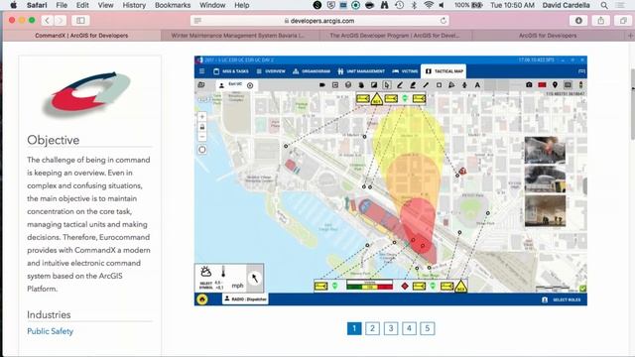Open the Safari share menu

pos(601,20)
